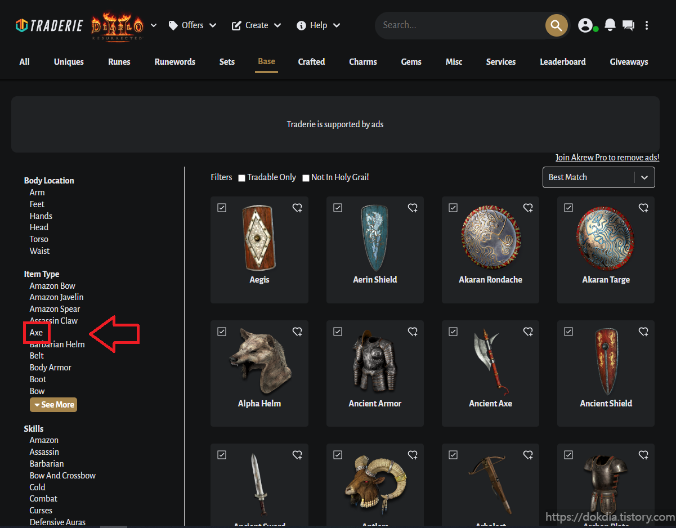Viewport: 676px width, 528px height.
Task: Open the three-dot more options menu
Action: 647,25
